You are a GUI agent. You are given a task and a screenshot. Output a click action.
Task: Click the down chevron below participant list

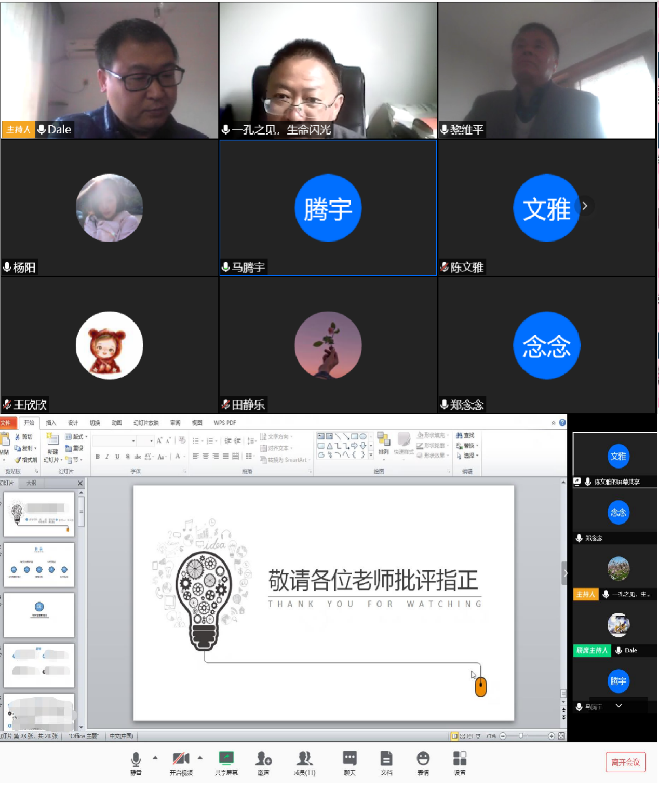618,706
